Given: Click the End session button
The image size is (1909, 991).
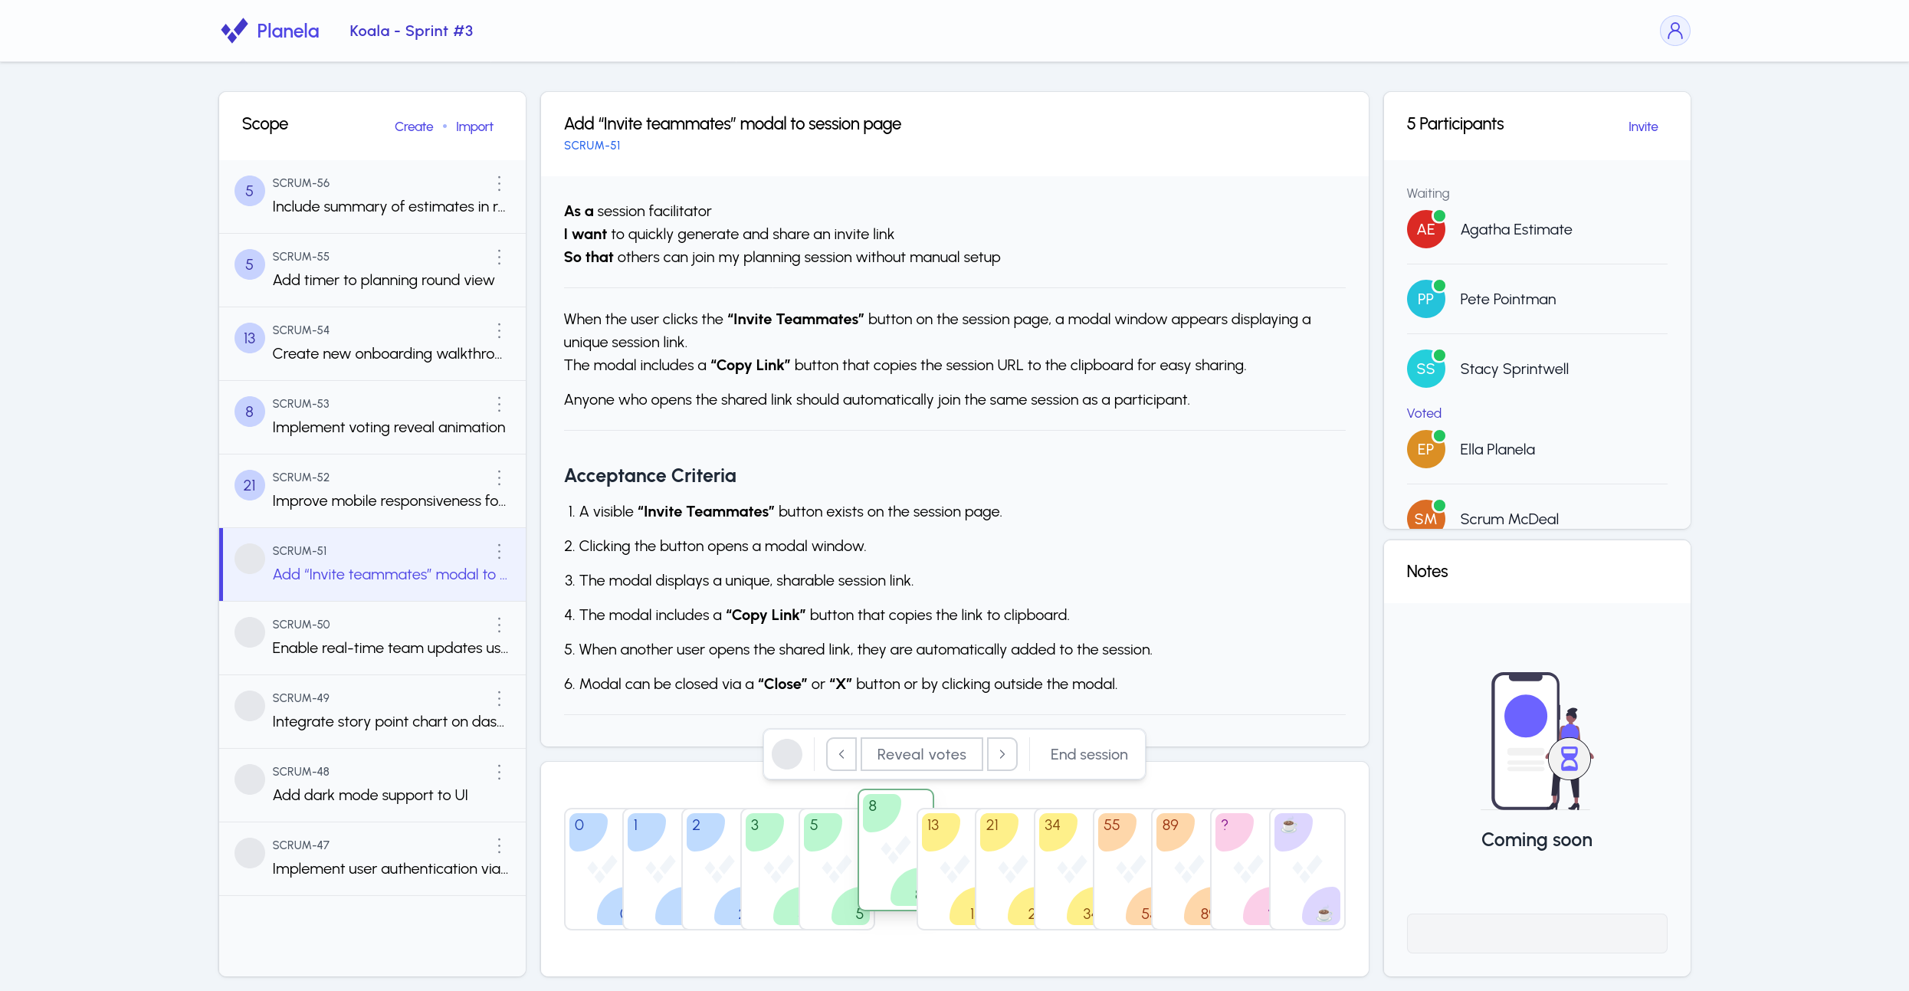Looking at the screenshot, I should point(1088,754).
